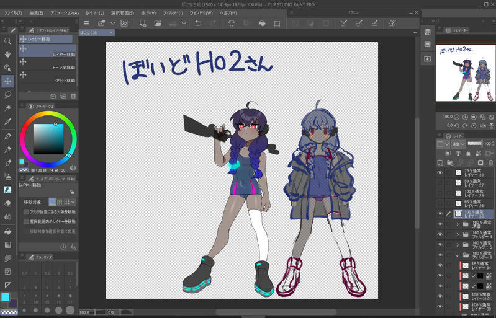The height and width of the screenshot is (318, 496).
Task: Click the cyan main color swatch
Action: click(6, 298)
